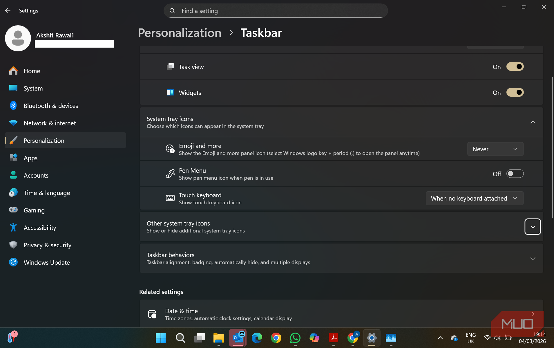Screen dimensions: 554x348
Task: Open WhatsApp from the taskbar
Action: (x=295, y=338)
